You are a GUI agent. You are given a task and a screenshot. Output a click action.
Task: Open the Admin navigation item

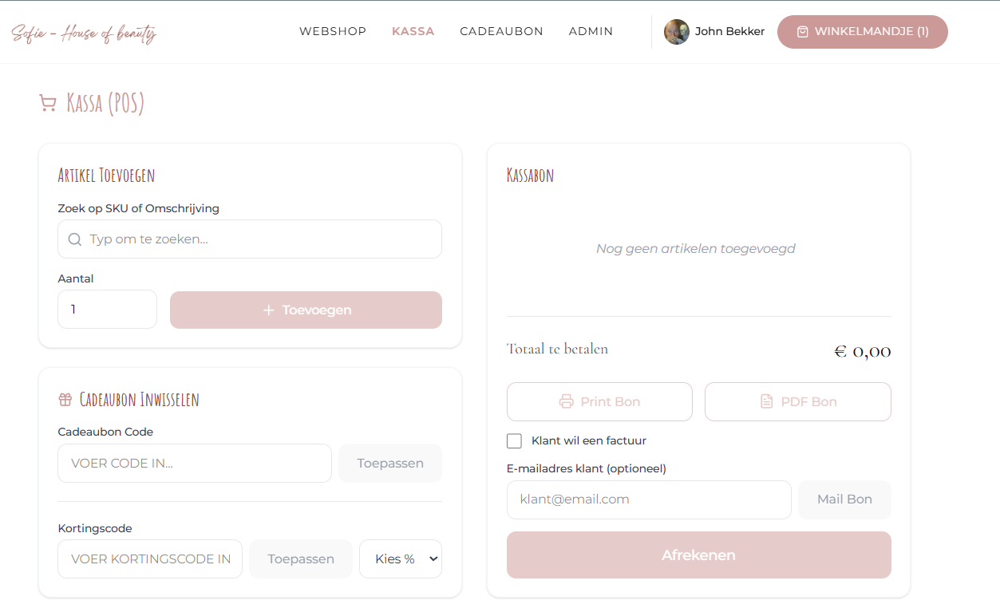pos(591,32)
